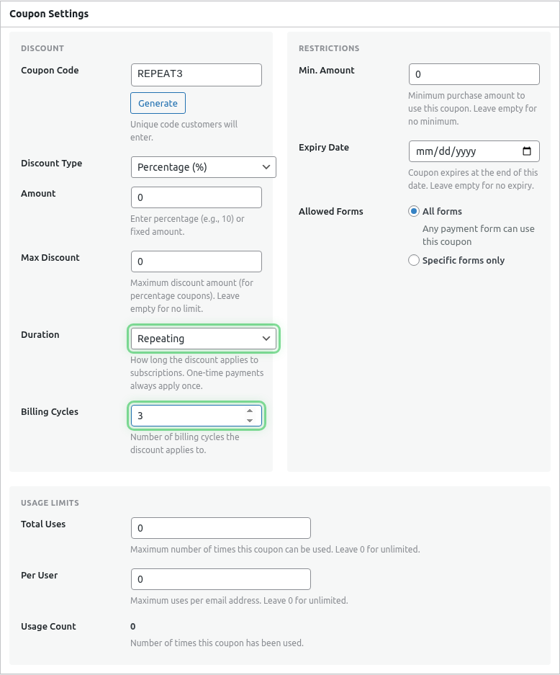This screenshot has width=560, height=675.
Task: Open the Expiry Date calendar picker
Action: (528, 151)
